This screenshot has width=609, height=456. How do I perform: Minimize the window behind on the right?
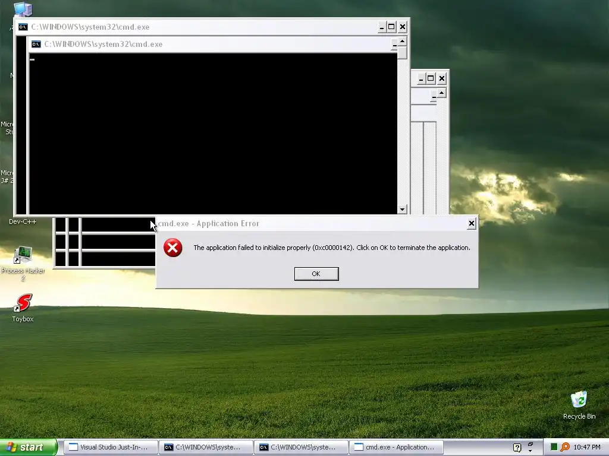coord(420,79)
